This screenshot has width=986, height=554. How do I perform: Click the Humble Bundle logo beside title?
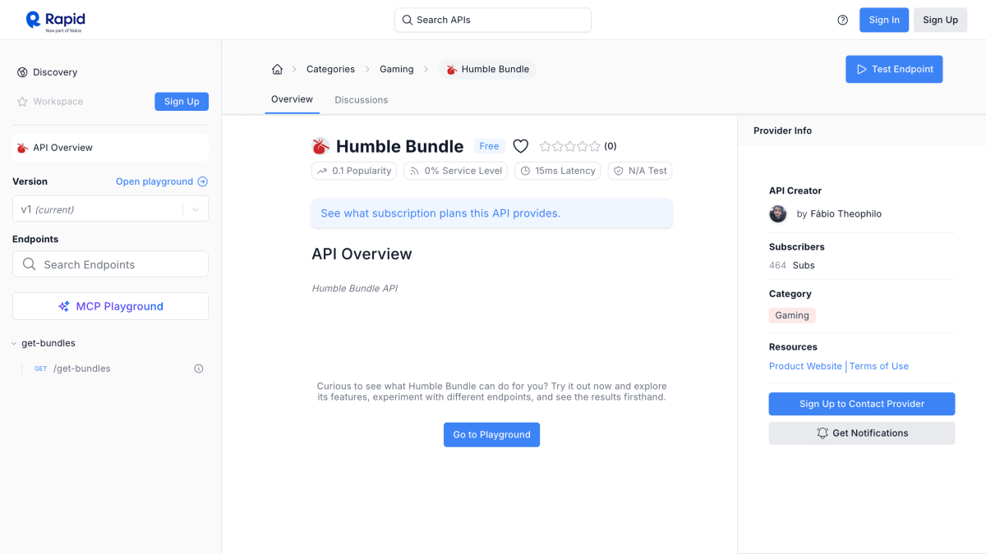pyautogui.click(x=320, y=146)
